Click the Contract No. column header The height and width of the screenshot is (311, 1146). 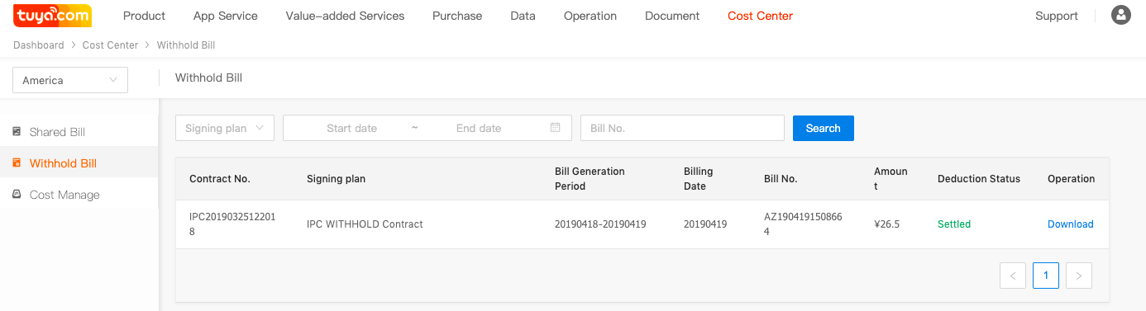(220, 179)
